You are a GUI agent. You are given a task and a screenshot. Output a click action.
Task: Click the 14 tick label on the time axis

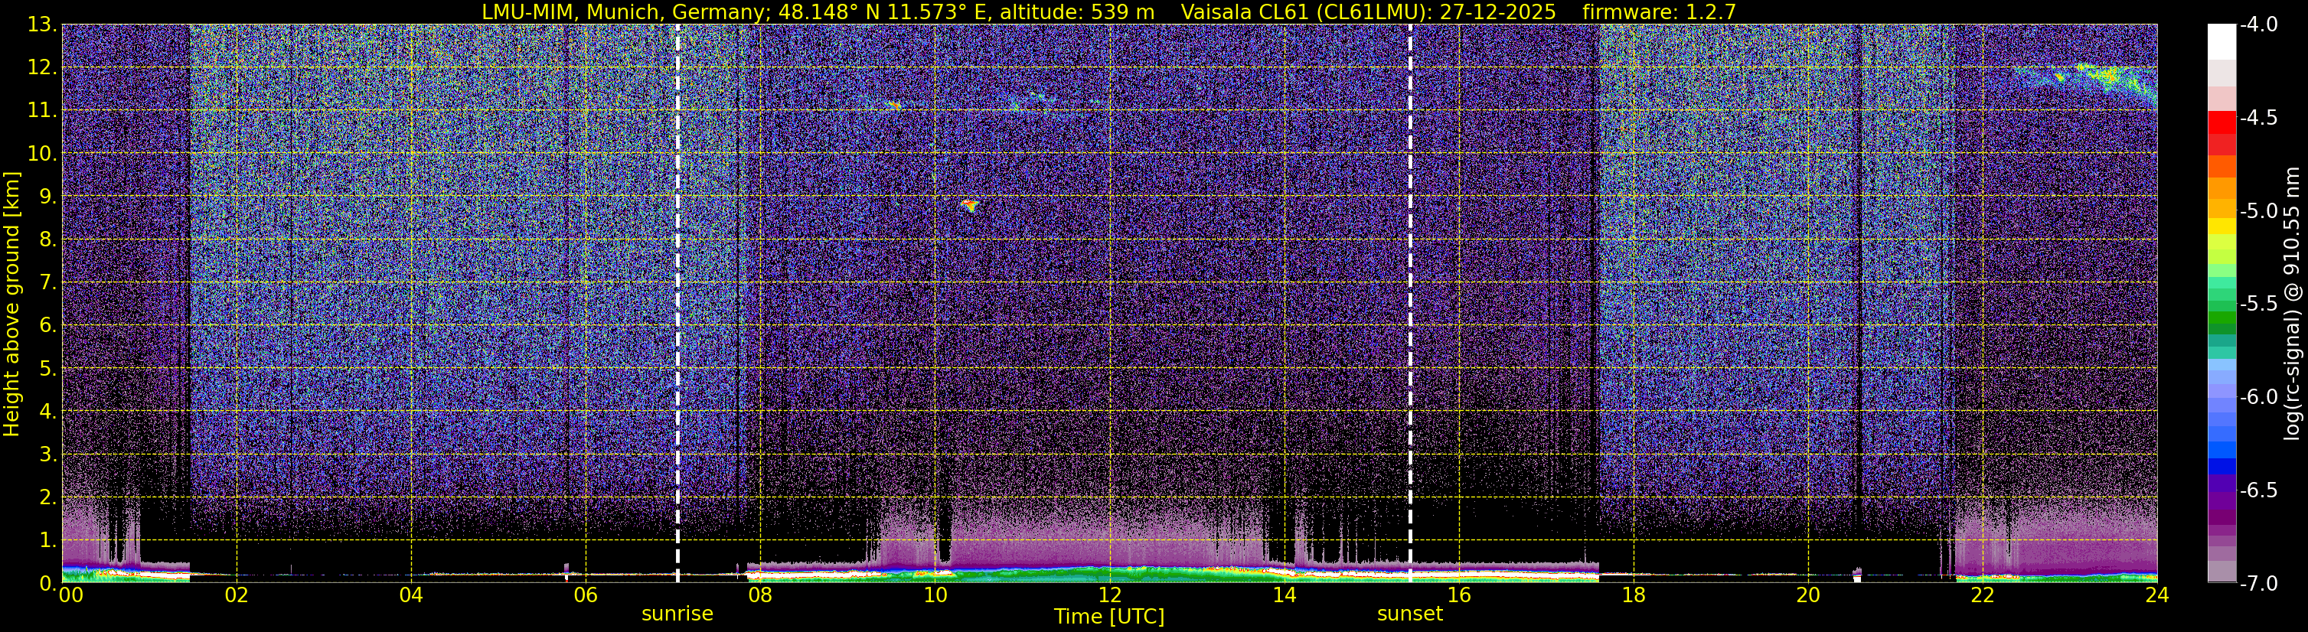point(1284,595)
